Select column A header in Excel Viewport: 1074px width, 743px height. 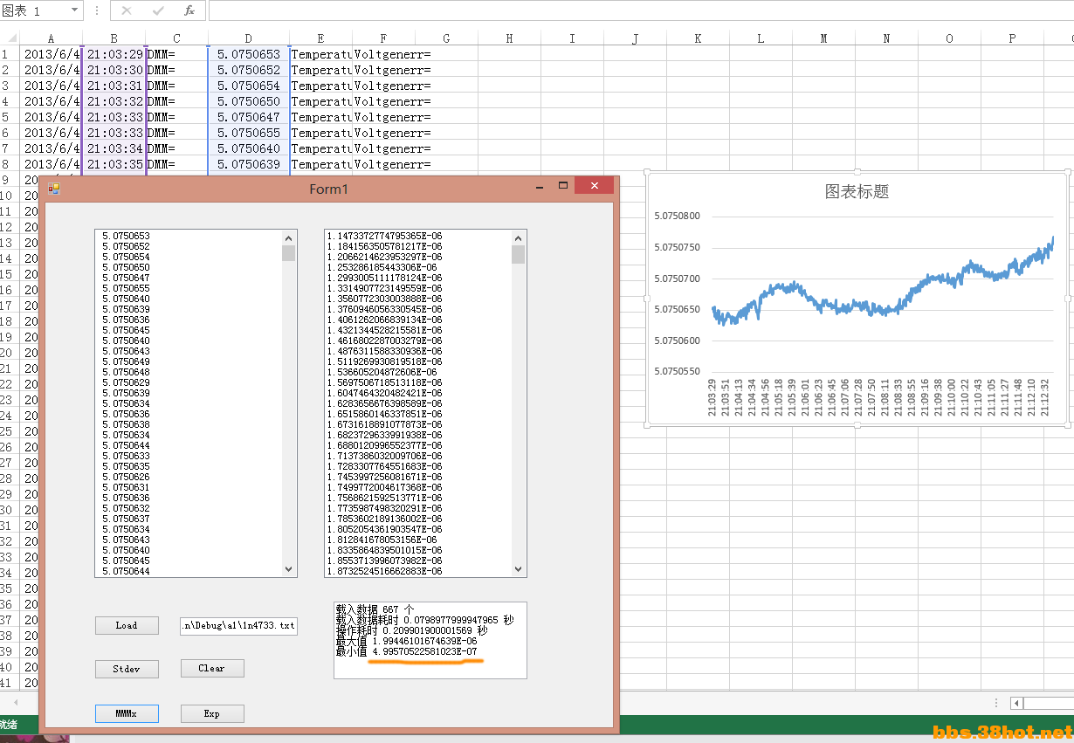tap(51, 38)
